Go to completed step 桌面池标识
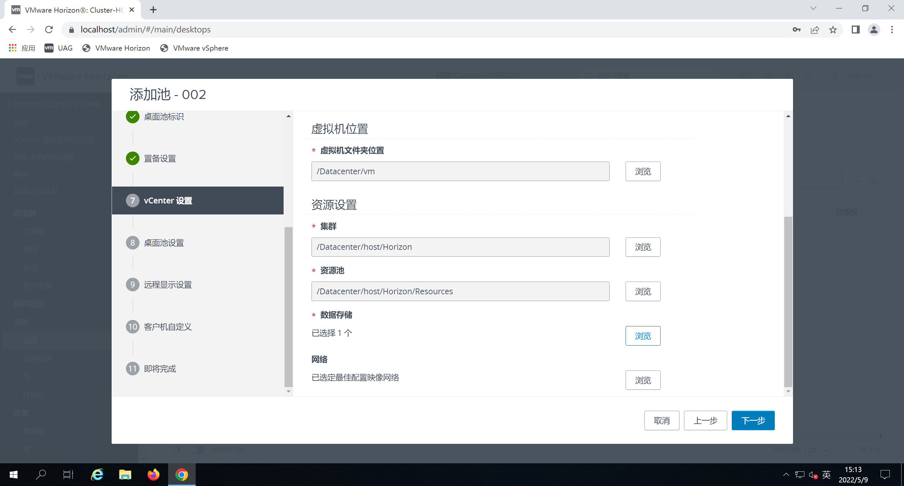904x486 pixels. [164, 117]
